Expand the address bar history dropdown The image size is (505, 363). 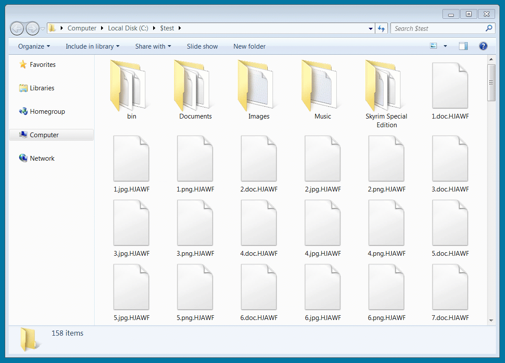pyautogui.click(x=371, y=28)
